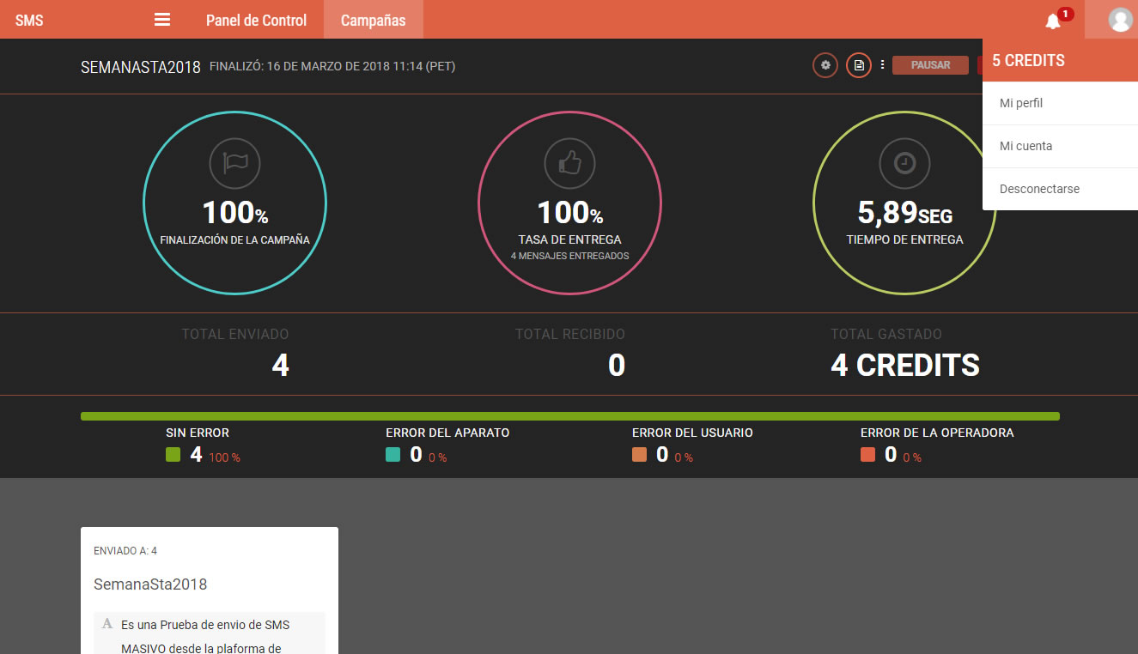The width and height of the screenshot is (1138, 654).
Task: Click the ERROR DE LA OPERADORA label
Action: pos(937,433)
